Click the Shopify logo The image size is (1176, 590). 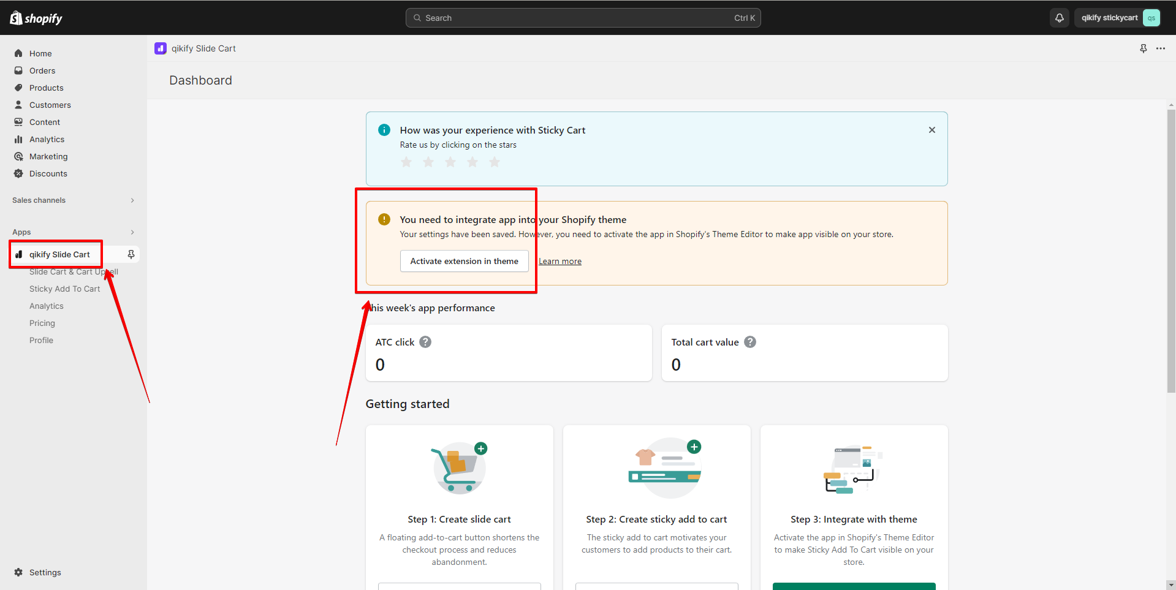pos(36,18)
